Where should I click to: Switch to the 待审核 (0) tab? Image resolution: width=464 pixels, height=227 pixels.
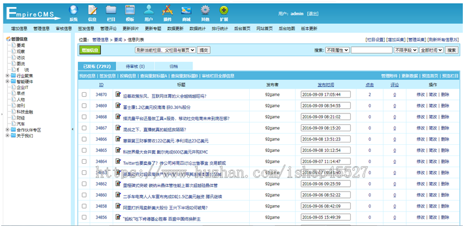(x=135, y=66)
